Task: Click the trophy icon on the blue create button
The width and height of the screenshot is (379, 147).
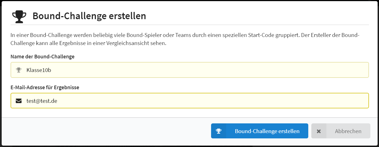Action: (219, 131)
